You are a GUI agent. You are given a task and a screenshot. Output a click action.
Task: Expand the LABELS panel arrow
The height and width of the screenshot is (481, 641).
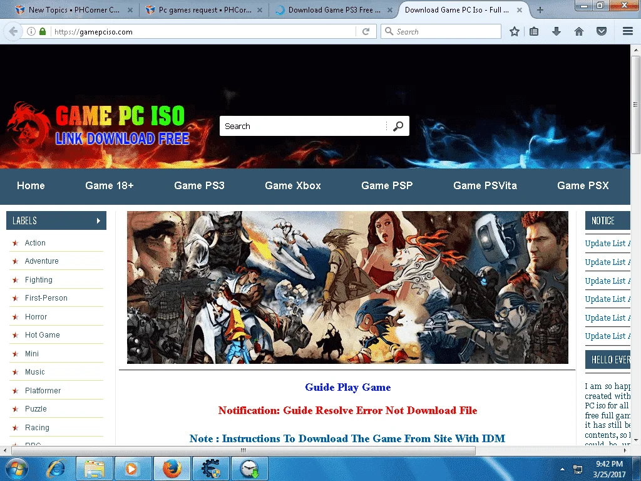click(x=98, y=221)
